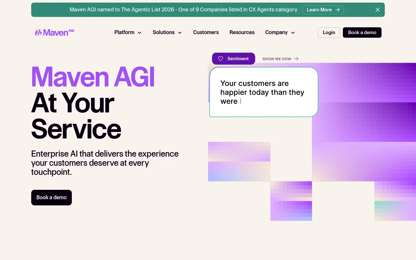The height and width of the screenshot is (260, 416).
Task: Go to the Customers page
Action: [x=206, y=32]
